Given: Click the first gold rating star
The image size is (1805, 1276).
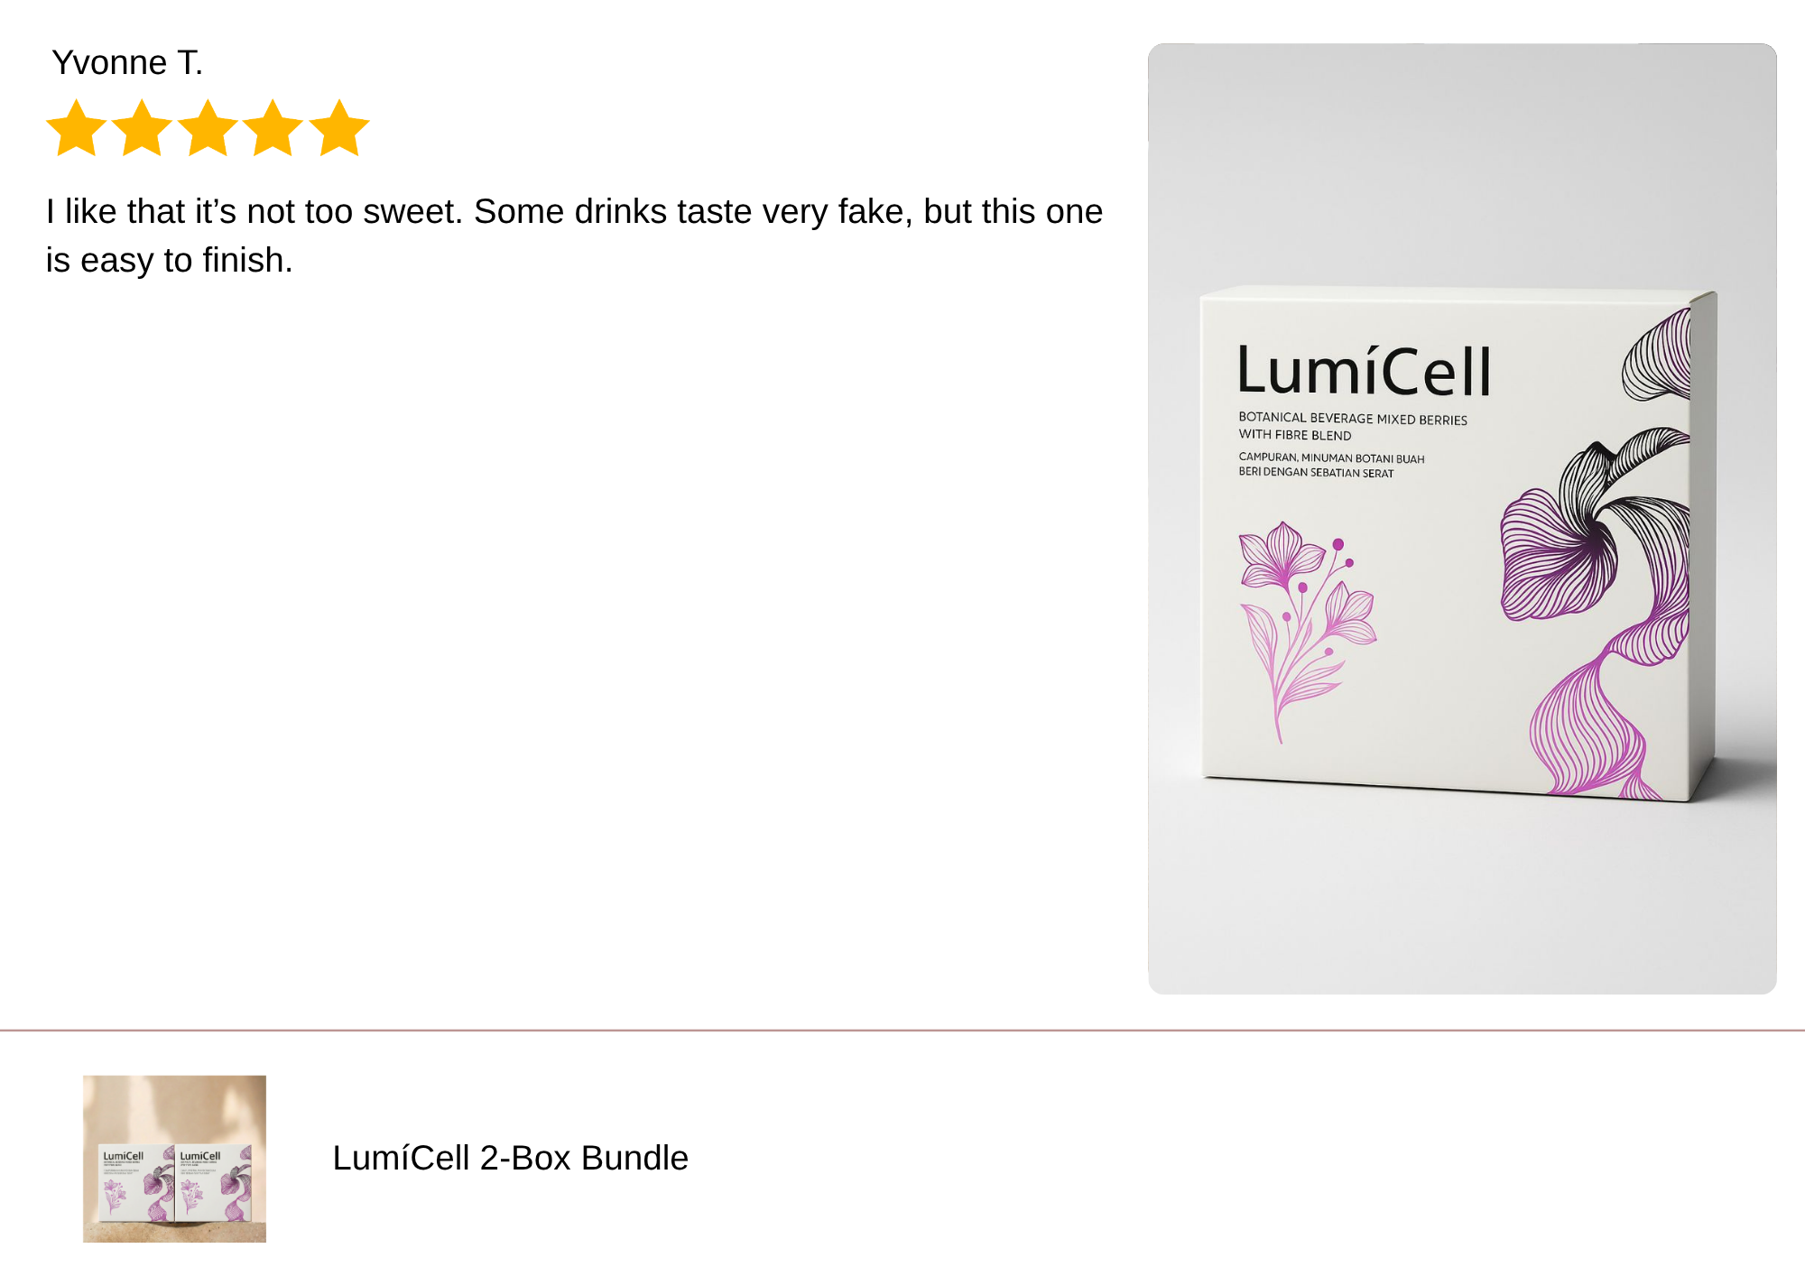Looking at the screenshot, I should 77,128.
